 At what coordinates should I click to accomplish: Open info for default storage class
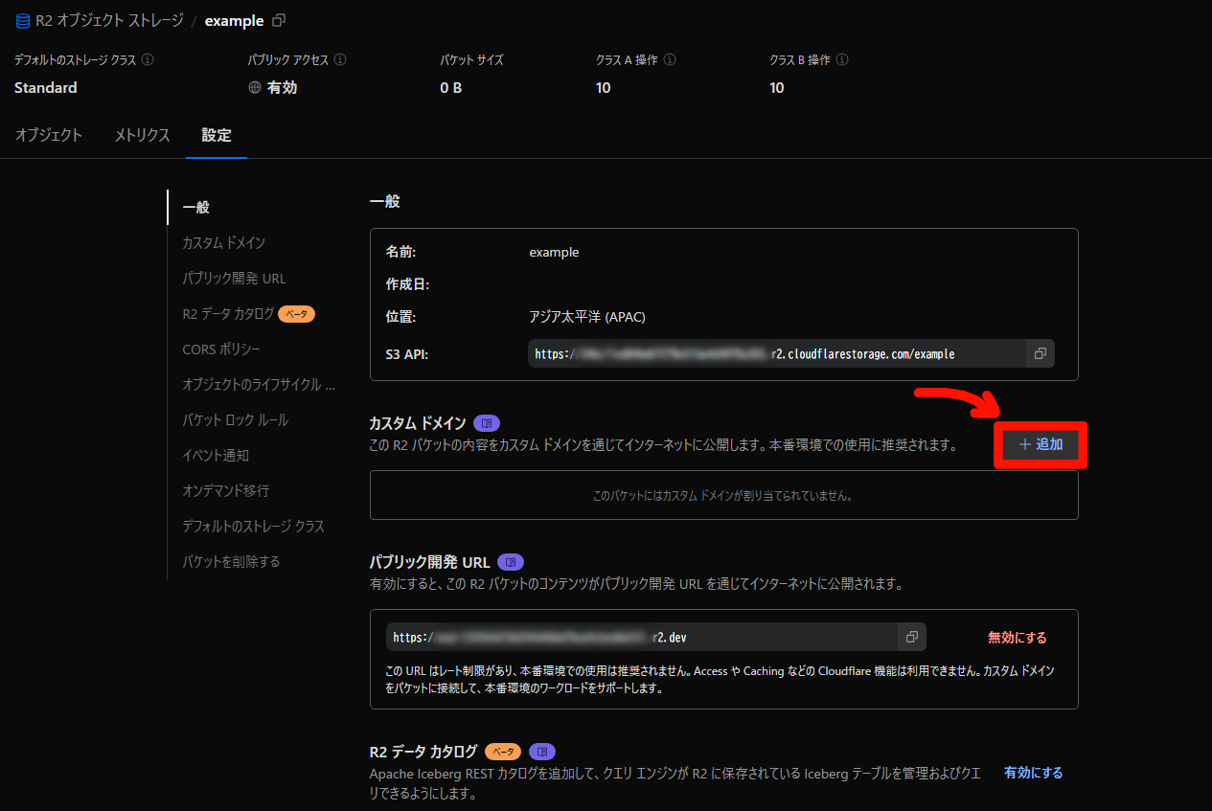(x=148, y=59)
